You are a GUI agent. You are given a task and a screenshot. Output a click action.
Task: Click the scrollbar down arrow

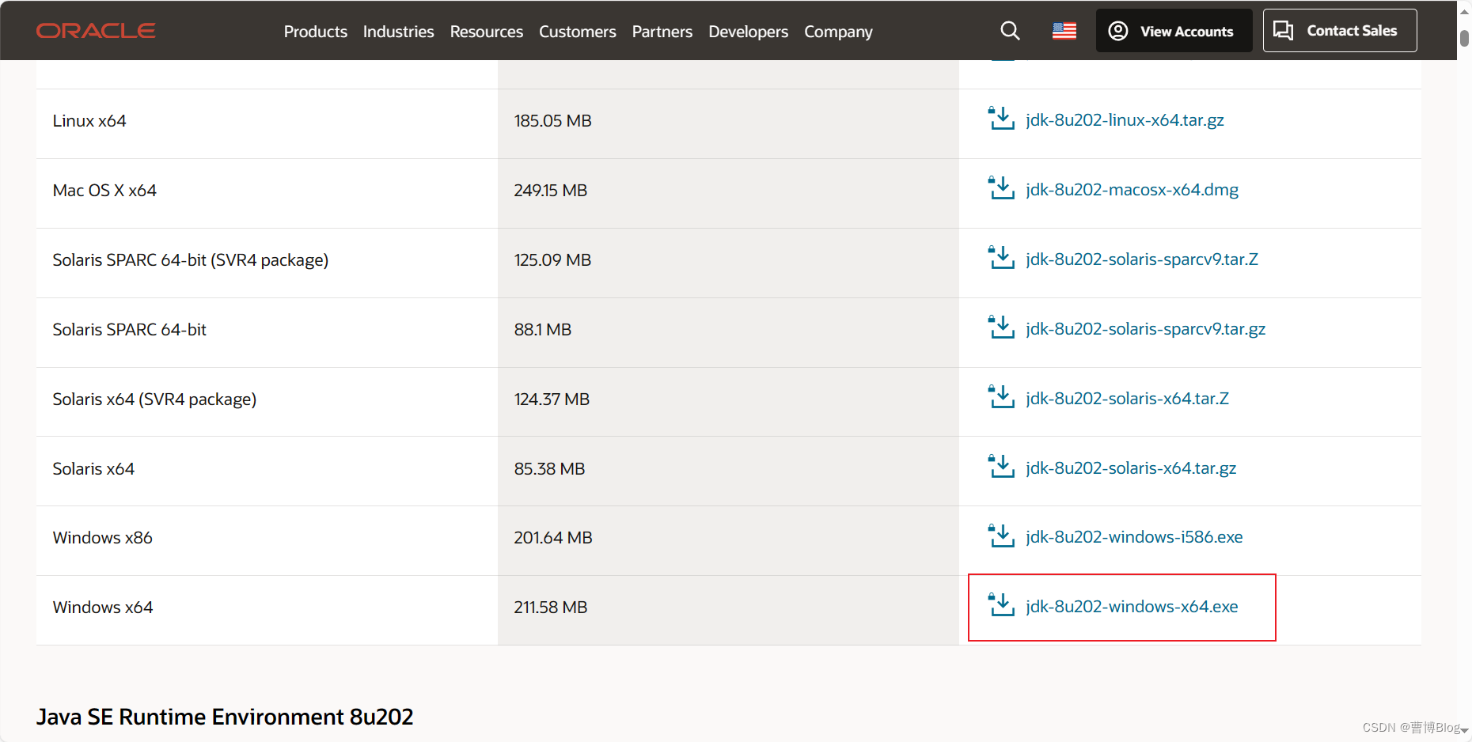pos(1464,731)
